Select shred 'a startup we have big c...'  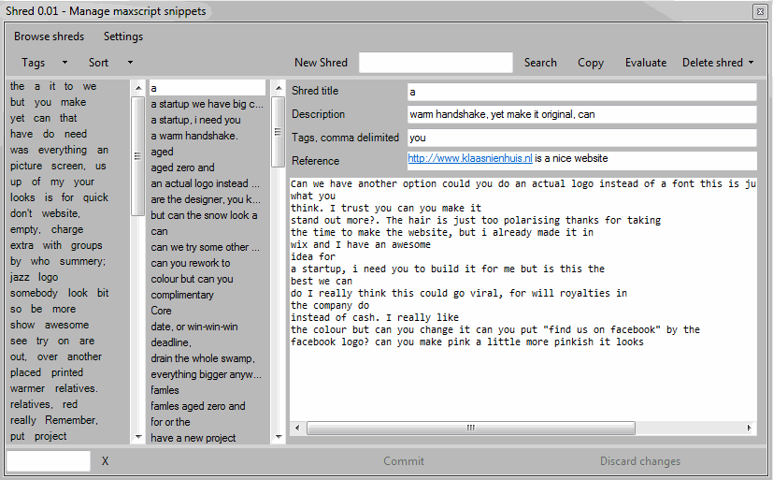208,104
